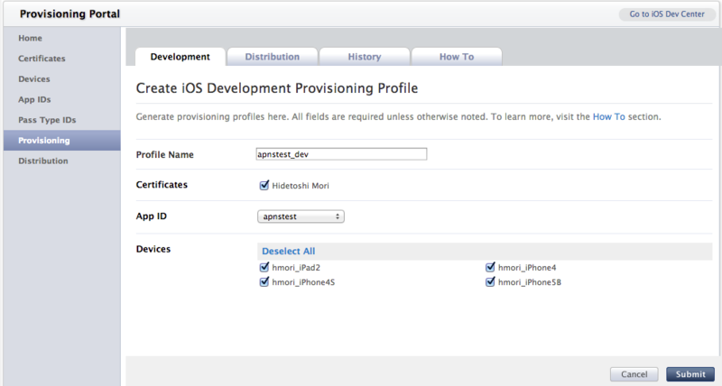
Task: Go to Pass Type IDs section
Action: [x=45, y=120]
